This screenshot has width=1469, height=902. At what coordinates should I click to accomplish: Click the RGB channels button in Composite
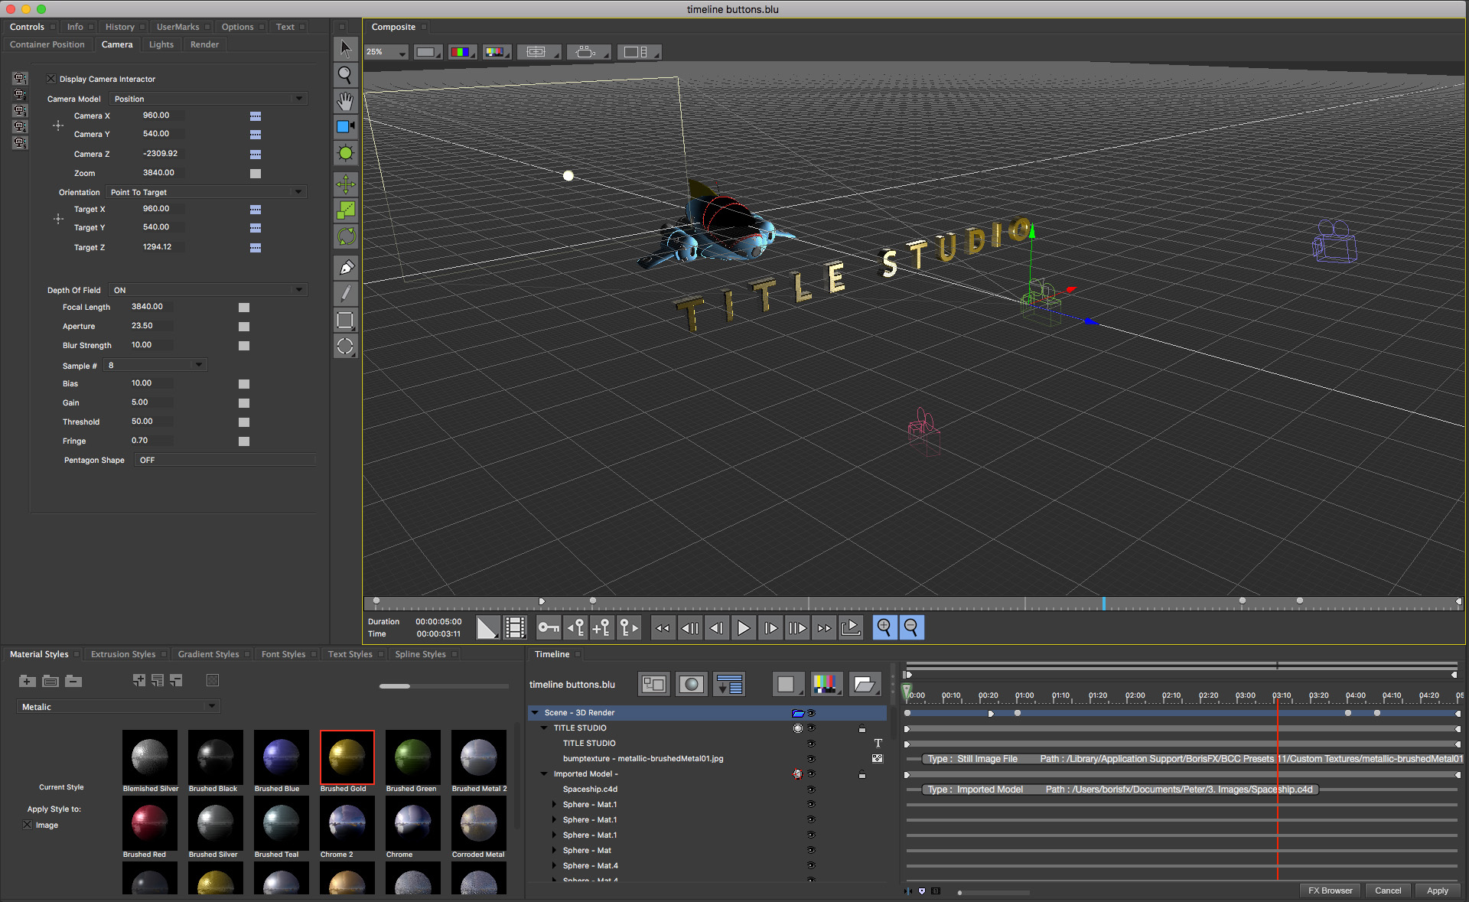461,52
